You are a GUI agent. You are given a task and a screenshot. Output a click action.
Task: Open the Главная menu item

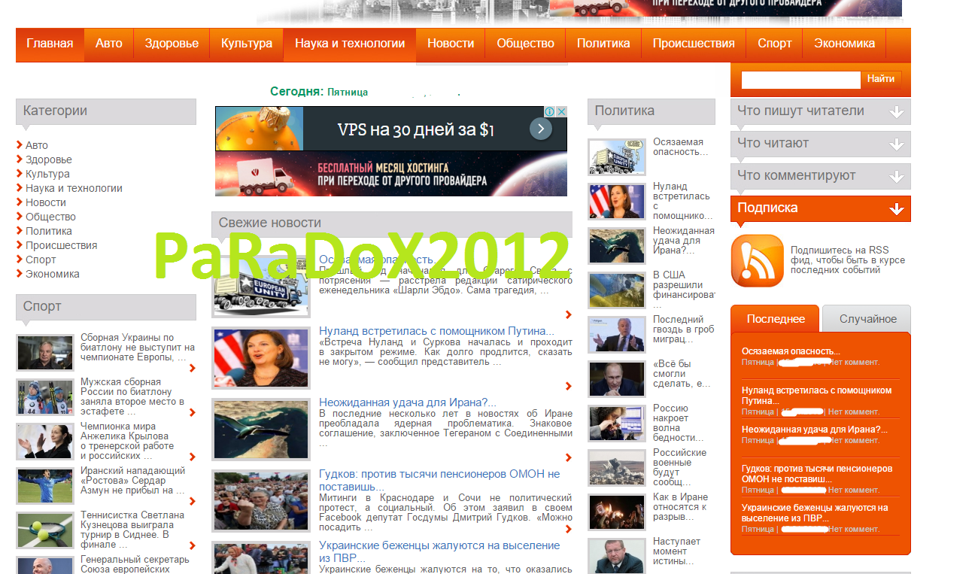coord(50,44)
